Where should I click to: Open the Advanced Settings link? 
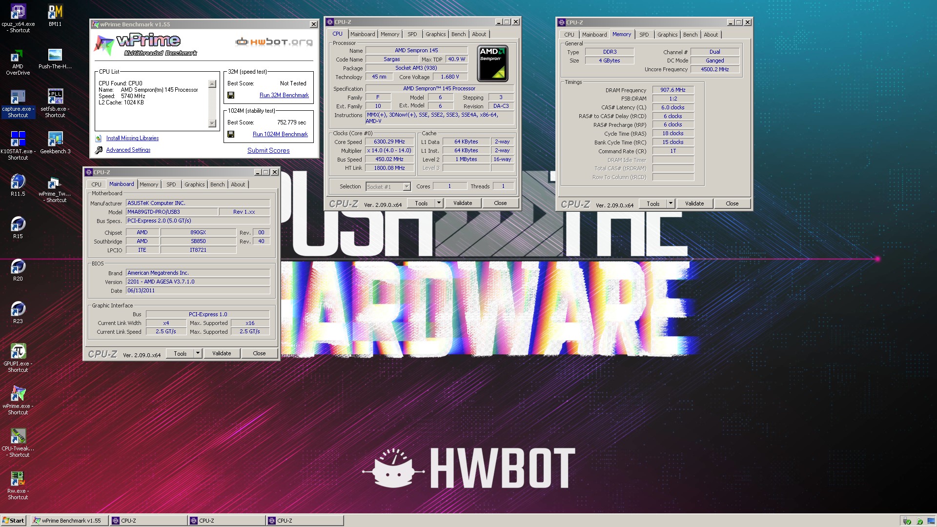click(x=128, y=150)
